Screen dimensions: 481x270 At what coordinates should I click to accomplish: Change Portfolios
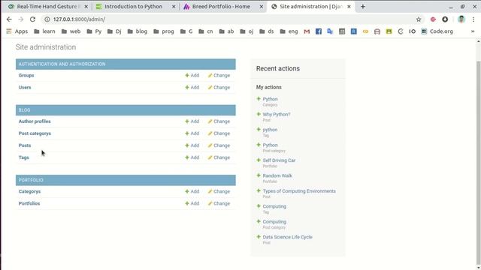click(x=219, y=203)
